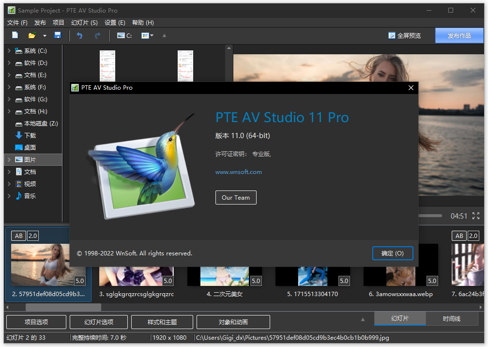Create a new project with blank page icon

click(15, 35)
